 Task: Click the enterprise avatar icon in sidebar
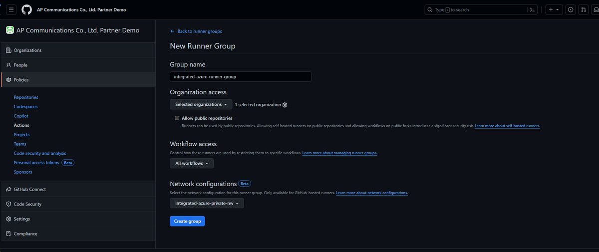tap(10, 30)
